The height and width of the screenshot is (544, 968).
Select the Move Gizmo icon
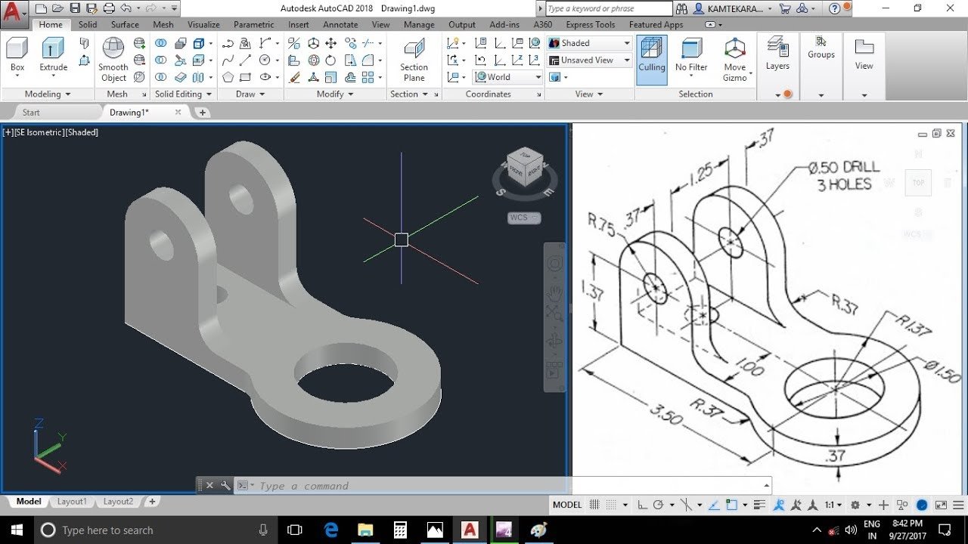pos(734,59)
